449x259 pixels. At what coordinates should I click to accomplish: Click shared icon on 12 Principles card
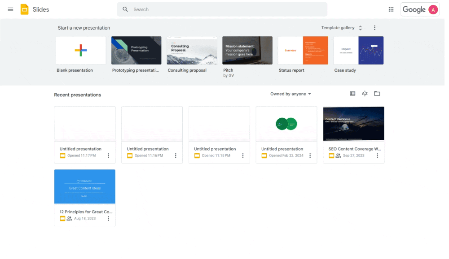[x=69, y=218]
